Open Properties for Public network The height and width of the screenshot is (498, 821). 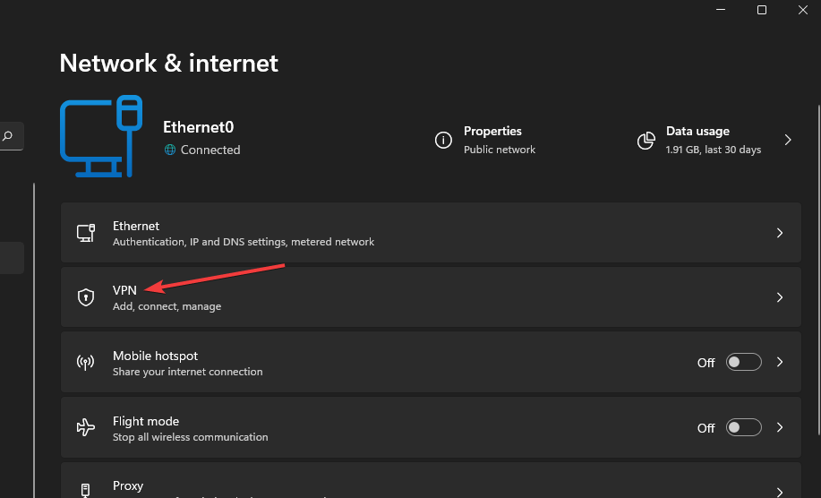point(485,140)
